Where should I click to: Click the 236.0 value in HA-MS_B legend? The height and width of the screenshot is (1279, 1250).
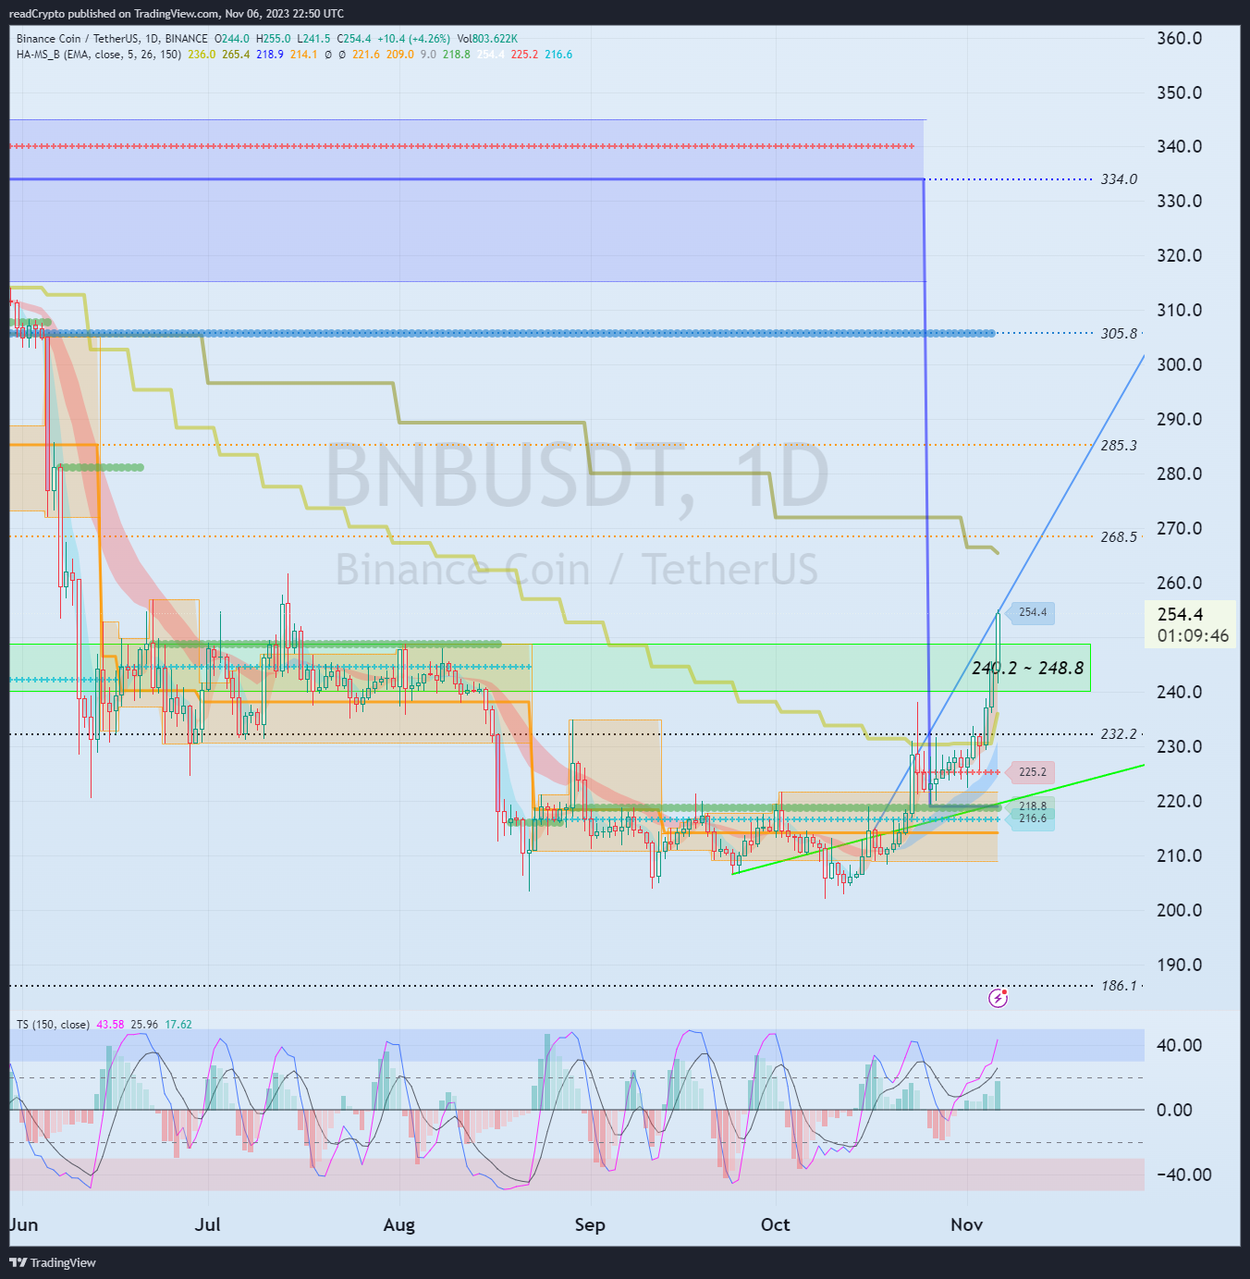(x=202, y=55)
